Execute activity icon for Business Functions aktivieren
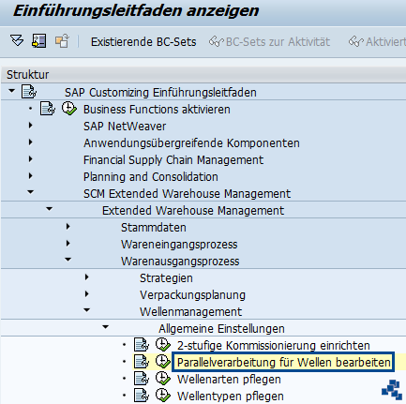This screenshot has width=406, height=404. click(69, 109)
